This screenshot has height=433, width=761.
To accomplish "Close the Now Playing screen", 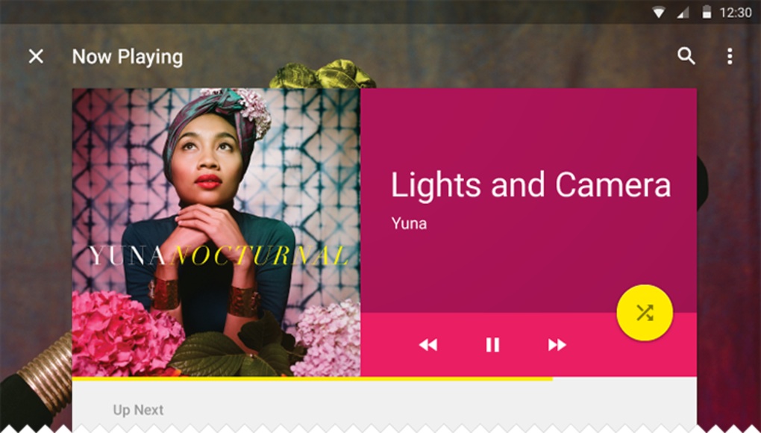I will [x=36, y=56].
